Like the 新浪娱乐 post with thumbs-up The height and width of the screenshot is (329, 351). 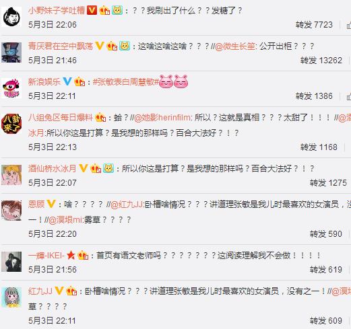[349, 96]
